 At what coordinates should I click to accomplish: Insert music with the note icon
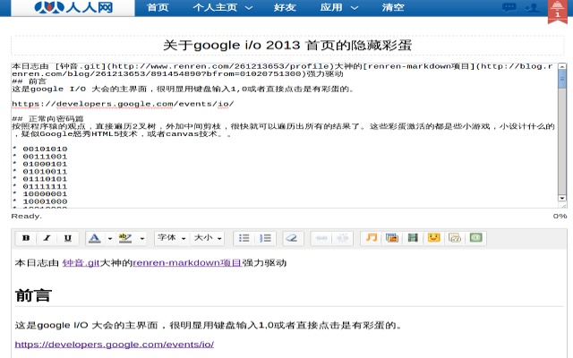(372, 238)
